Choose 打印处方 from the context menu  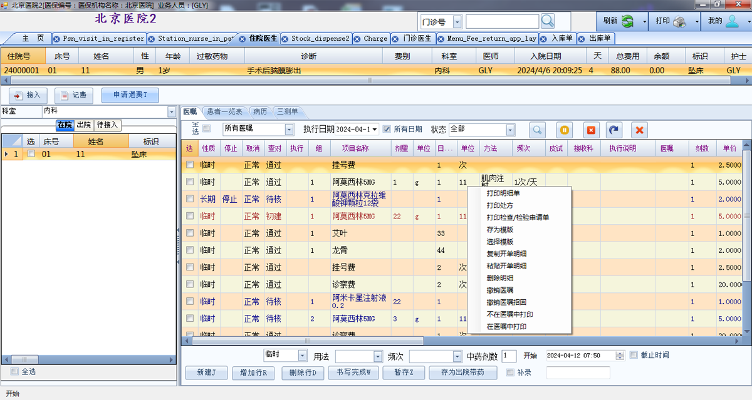(500, 205)
